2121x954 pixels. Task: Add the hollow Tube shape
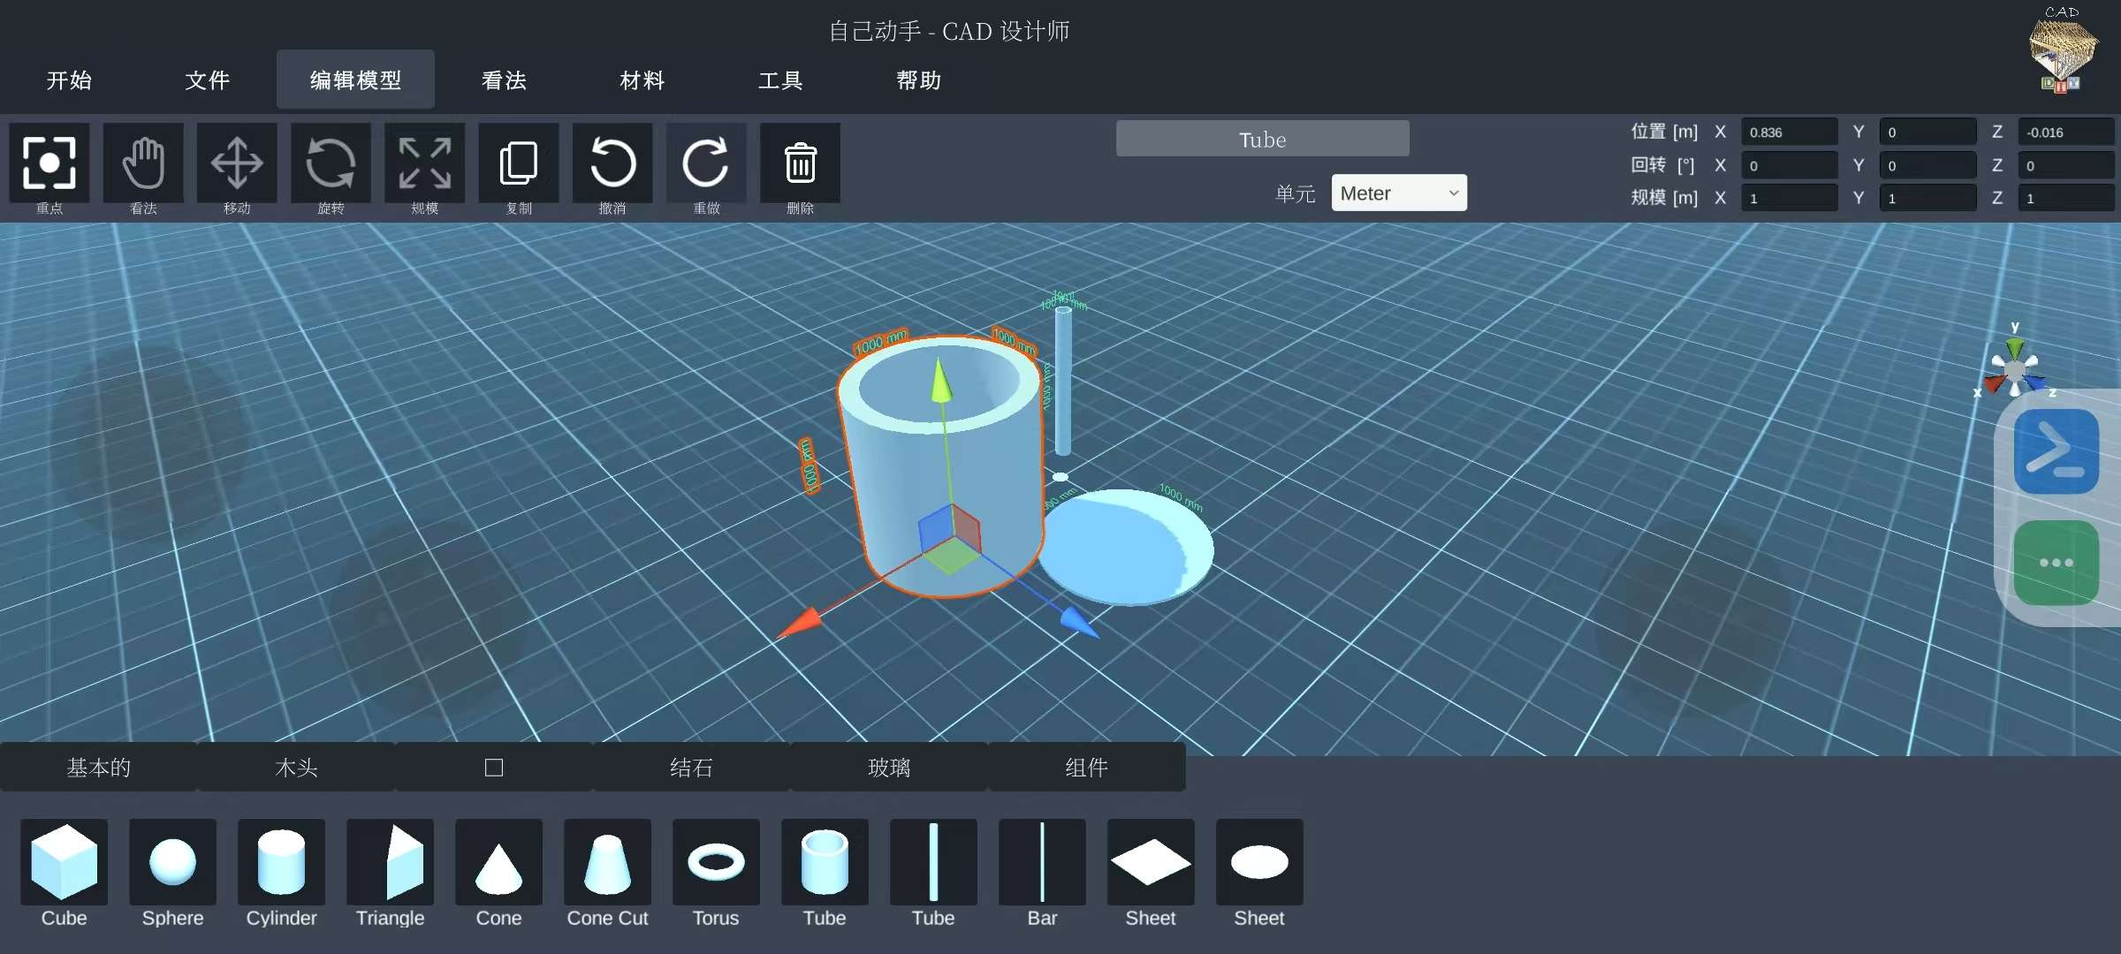tap(825, 862)
